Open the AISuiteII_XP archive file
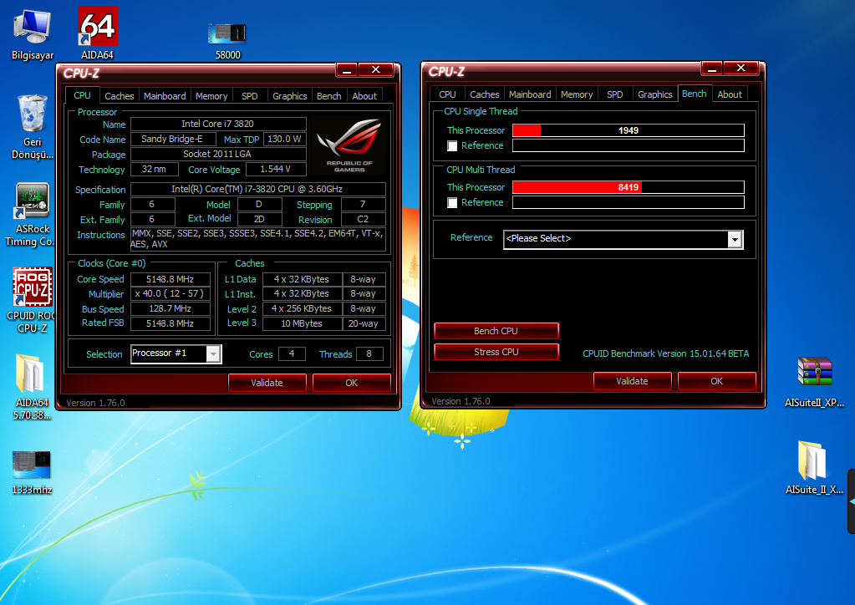The image size is (855, 605). coord(814,382)
